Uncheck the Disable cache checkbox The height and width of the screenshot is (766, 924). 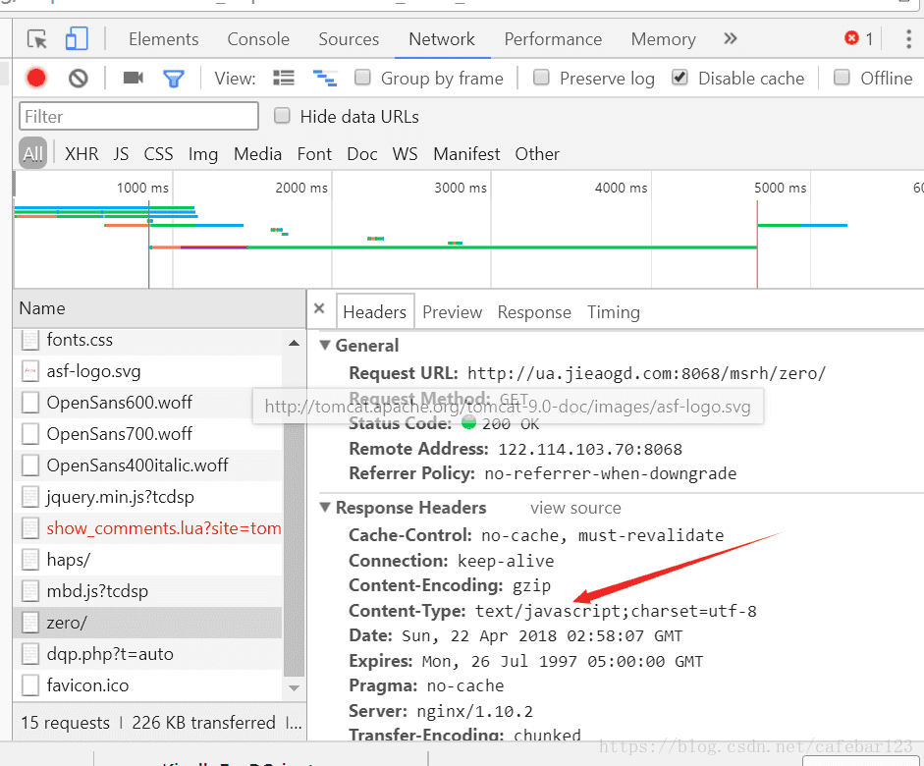[x=679, y=78]
